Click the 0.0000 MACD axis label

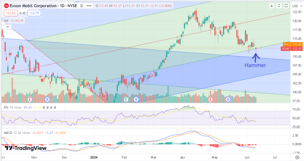click(297, 144)
